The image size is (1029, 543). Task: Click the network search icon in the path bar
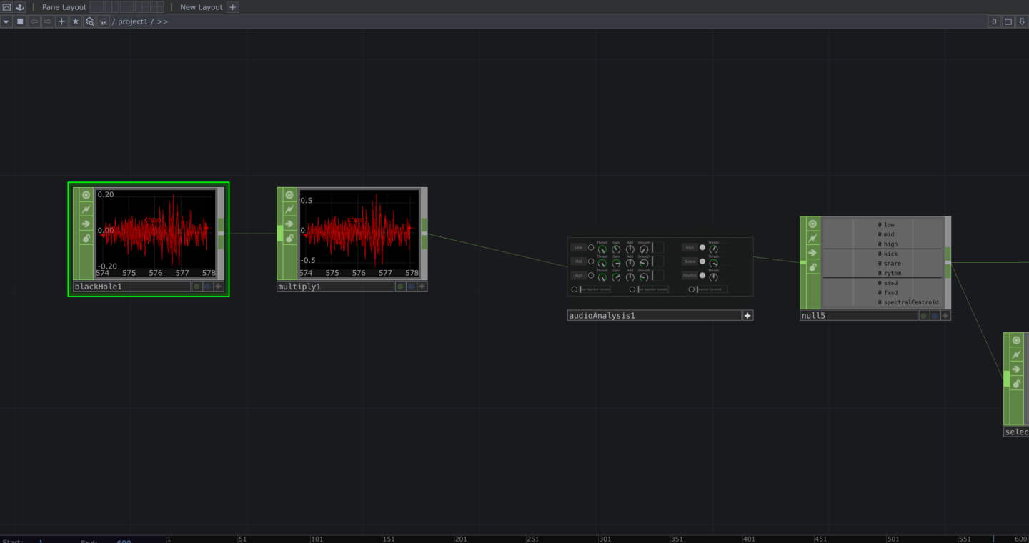click(90, 21)
